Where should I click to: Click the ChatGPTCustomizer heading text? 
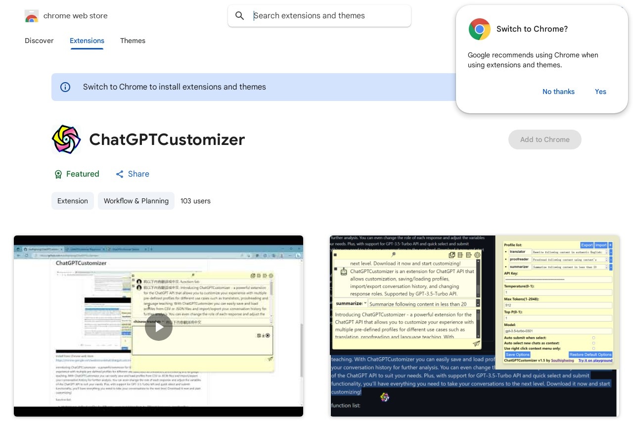coord(167,140)
